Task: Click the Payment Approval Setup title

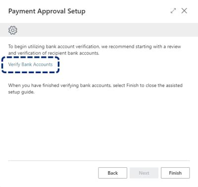Action: pyautogui.click(x=47, y=11)
